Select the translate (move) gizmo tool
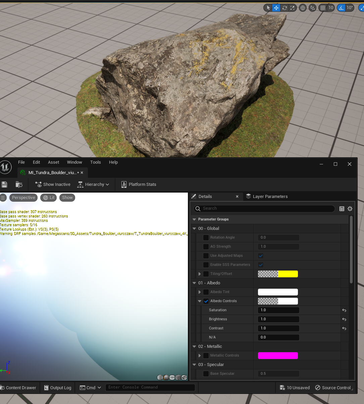The width and height of the screenshot is (364, 404). click(276, 8)
